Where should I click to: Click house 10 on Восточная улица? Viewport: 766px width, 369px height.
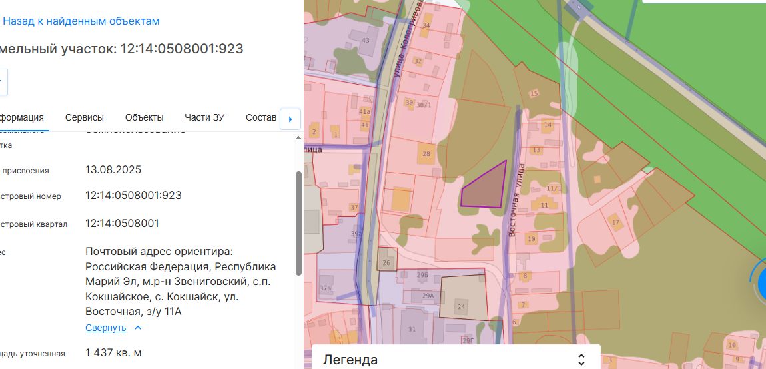tap(532, 238)
